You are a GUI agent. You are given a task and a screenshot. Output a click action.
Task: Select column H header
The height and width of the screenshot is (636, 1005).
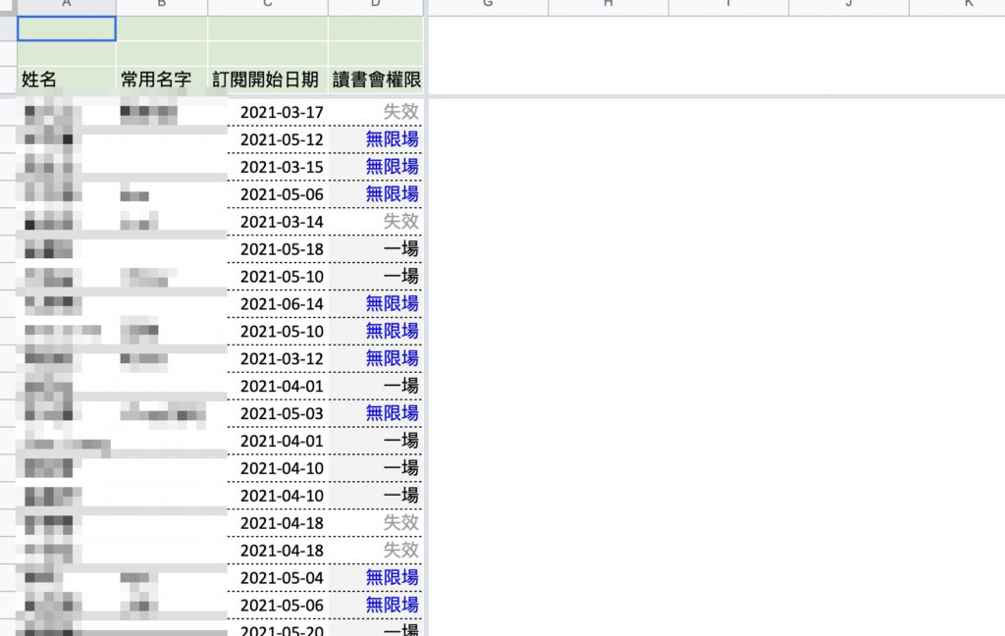pos(608,5)
